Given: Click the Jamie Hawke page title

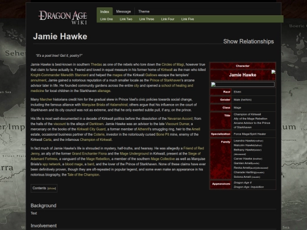Looking at the screenshot, I should tap(60, 36).
